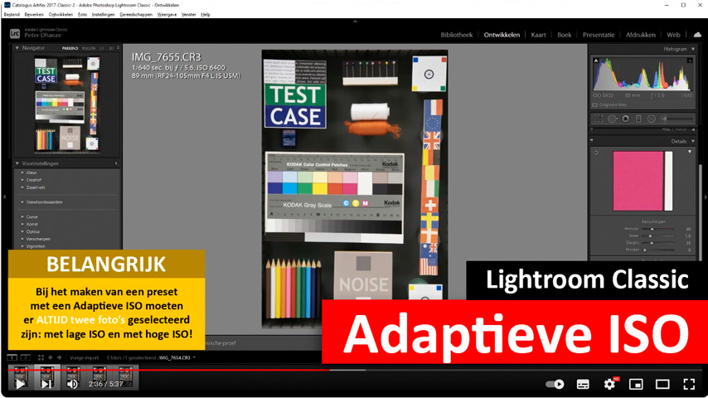Screen dimensions: 708x398
Task: Open the Kaart module
Action: pos(538,35)
